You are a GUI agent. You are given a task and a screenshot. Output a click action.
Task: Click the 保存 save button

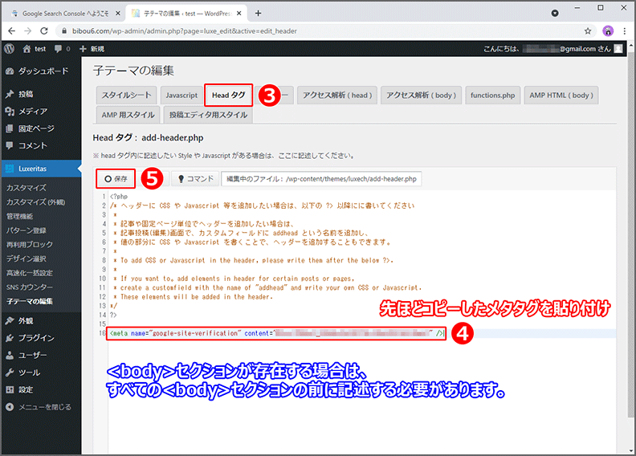tap(116, 179)
